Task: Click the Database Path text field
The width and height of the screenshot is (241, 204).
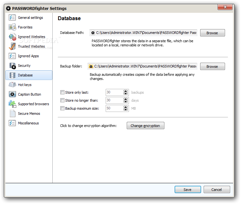Action: [143, 33]
